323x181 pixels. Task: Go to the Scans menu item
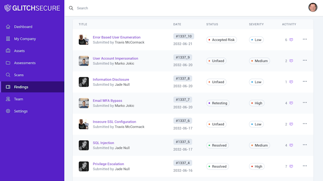click(19, 75)
